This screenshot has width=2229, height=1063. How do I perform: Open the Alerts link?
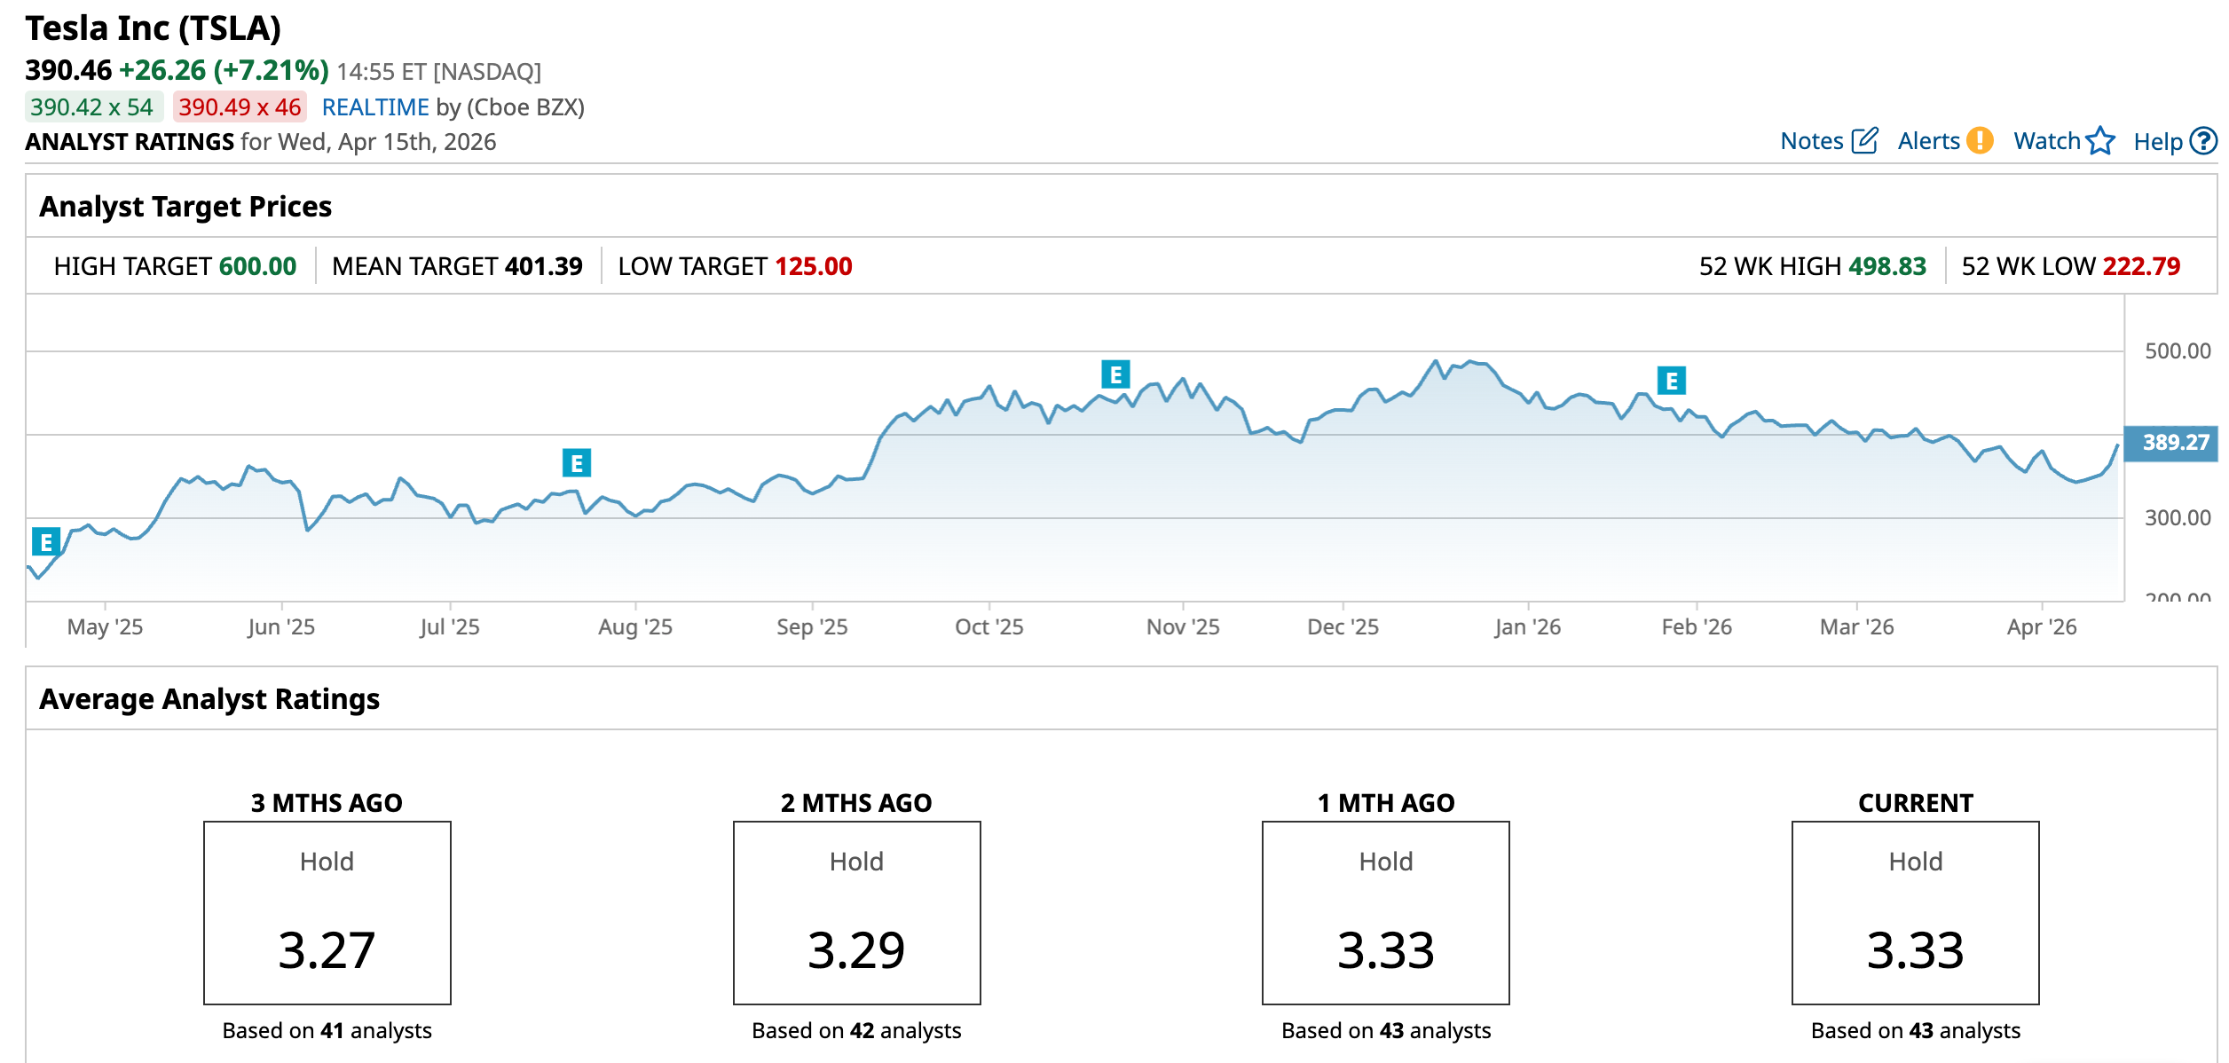point(1927,141)
